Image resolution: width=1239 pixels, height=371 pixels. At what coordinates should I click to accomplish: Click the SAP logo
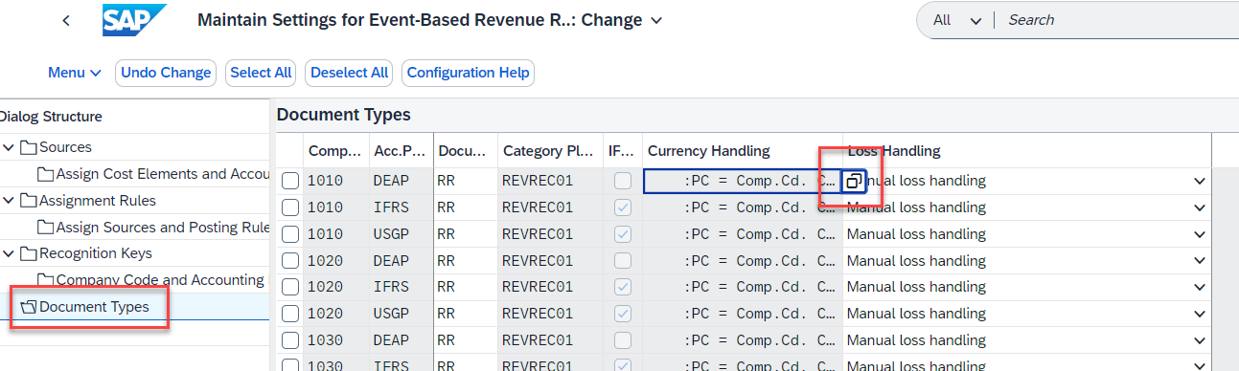pyautogui.click(x=134, y=20)
